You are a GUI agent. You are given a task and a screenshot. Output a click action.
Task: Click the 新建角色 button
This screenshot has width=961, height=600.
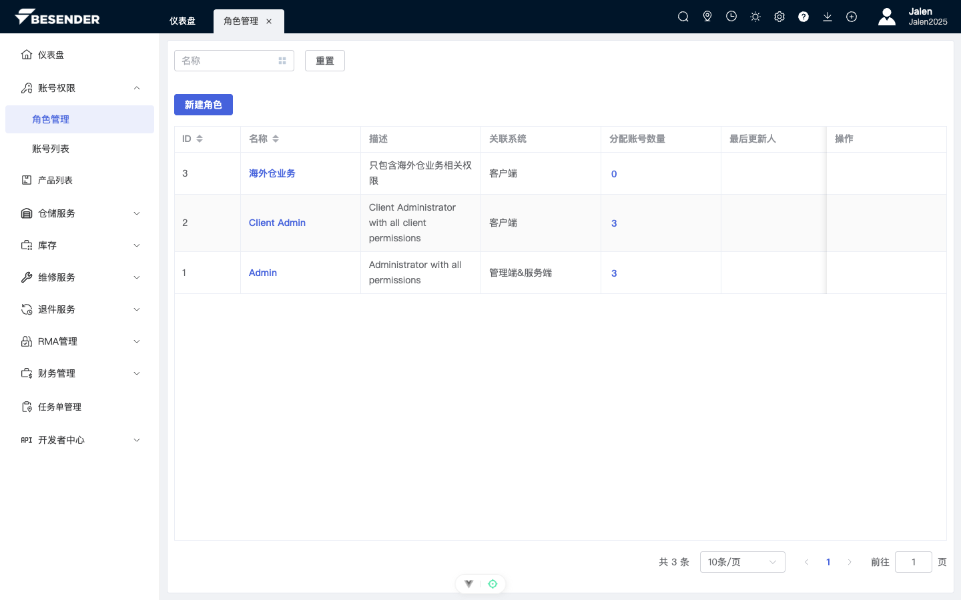click(204, 105)
